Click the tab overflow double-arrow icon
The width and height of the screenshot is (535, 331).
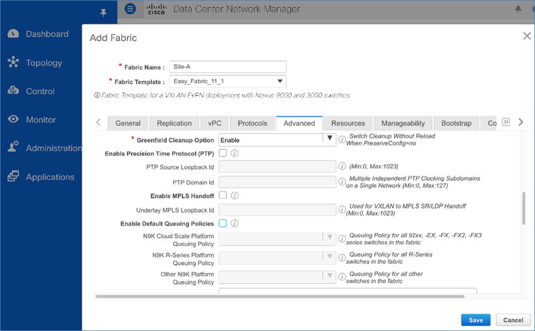506,122
